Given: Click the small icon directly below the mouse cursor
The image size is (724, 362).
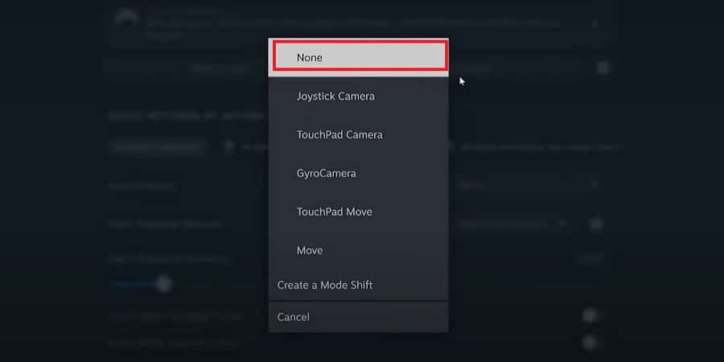Looking at the screenshot, I should tap(451, 147).
